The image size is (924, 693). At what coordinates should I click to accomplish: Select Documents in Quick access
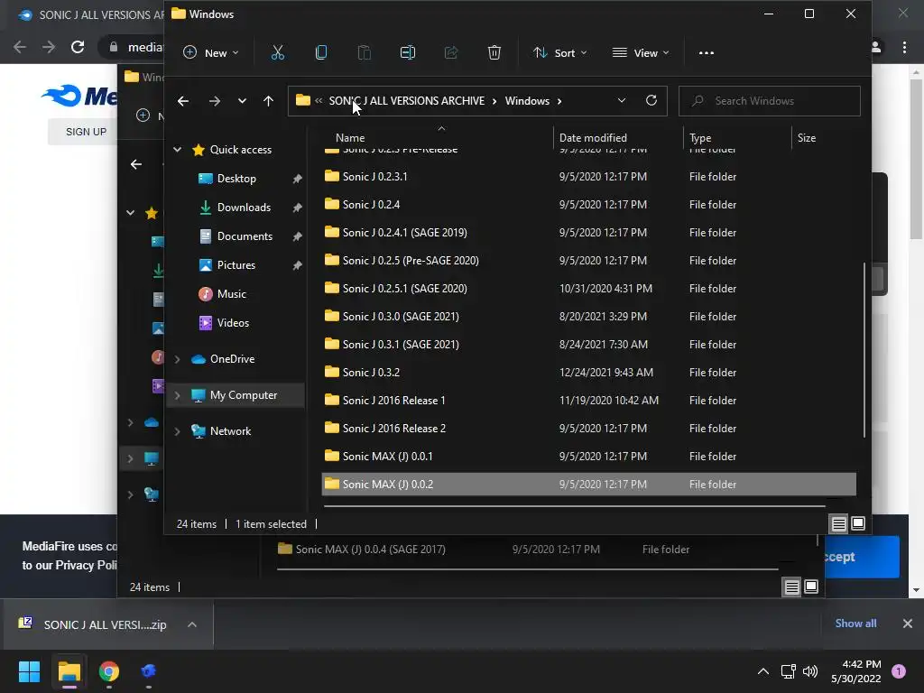click(x=245, y=236)
